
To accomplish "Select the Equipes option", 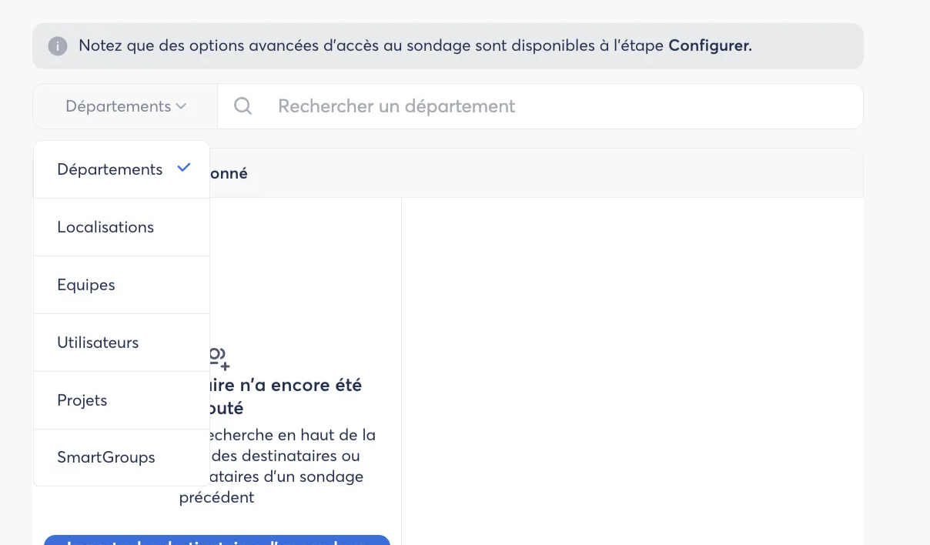I will tap(86, 285).
